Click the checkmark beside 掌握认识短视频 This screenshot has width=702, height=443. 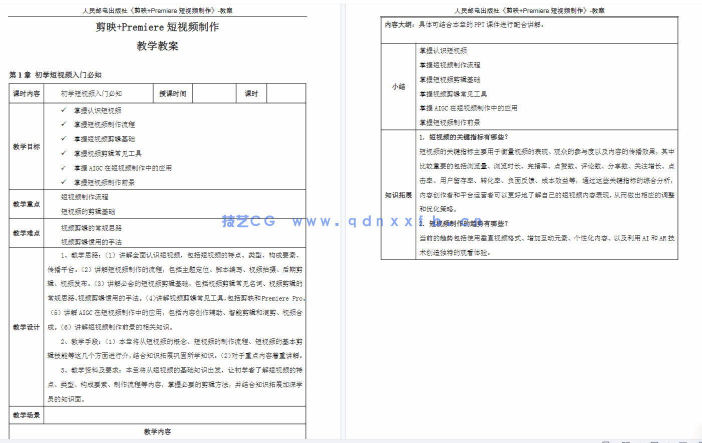coord(63,110)
